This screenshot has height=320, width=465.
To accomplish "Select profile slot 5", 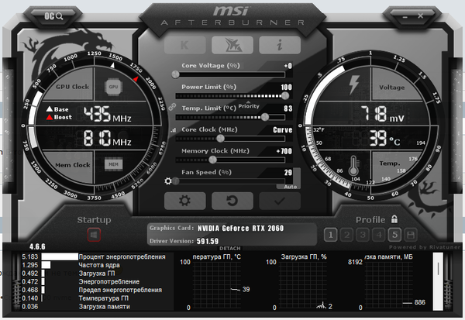I will click(x=394, y=236).
